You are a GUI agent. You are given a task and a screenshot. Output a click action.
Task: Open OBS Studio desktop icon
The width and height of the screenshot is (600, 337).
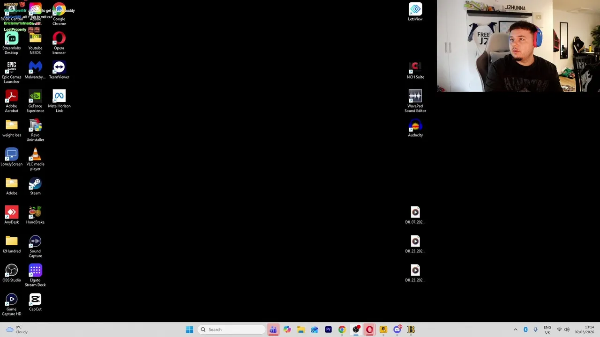coord(11,273)
